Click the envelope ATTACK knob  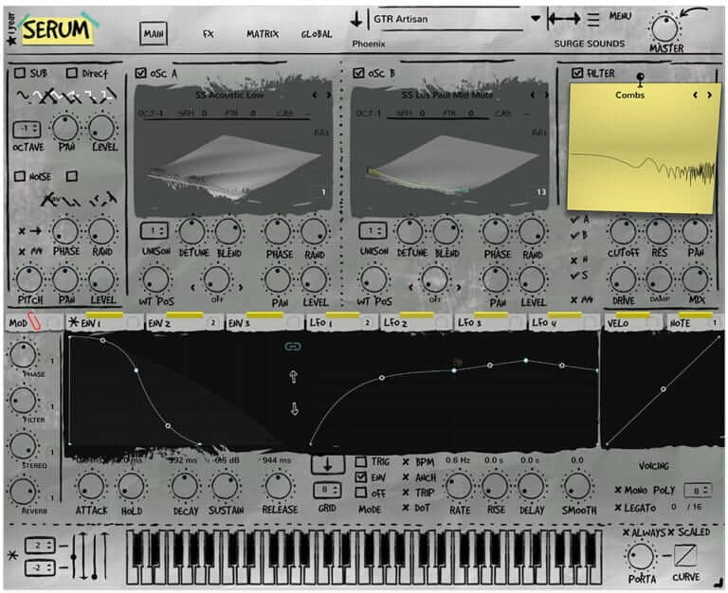[91, 487]
